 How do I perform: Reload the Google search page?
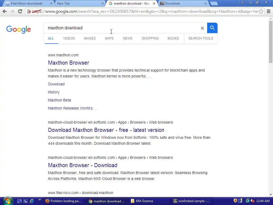click(20, 11)
